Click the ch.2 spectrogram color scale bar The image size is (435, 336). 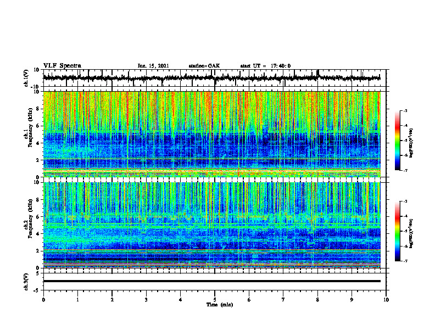397,231
